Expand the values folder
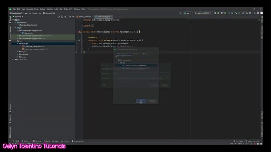Screen dimensions: 271x152 point(18,57)
